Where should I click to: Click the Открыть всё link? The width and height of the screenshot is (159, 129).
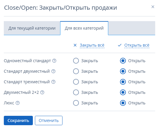[137, 45]
